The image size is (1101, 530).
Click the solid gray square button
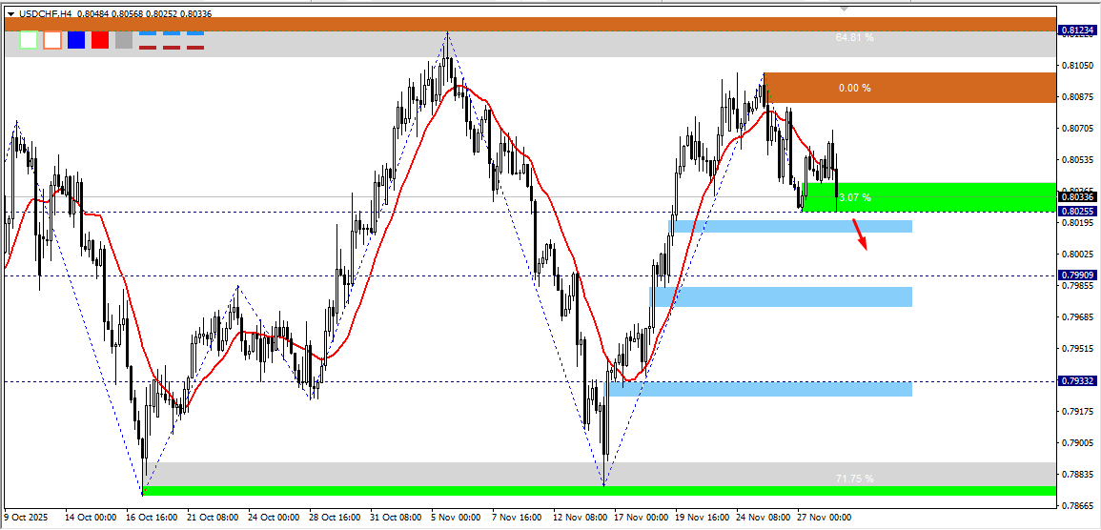point(124,40)
